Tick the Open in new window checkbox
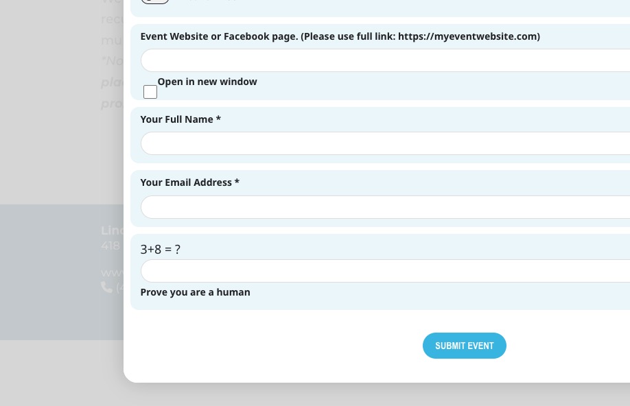The width and height of the screenshot is (630, 406). pos(150,92)
